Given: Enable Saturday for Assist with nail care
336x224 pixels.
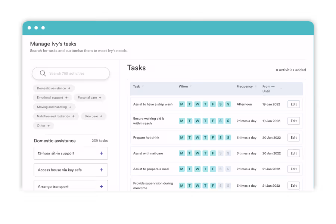Looking at the screenshot, I should [x=220, y=153].
